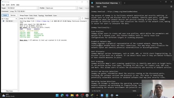The width and height of the screenshot is (174, 98).
Task: Click the Notepad app icon in title bar
Action: tap(92, 3)
